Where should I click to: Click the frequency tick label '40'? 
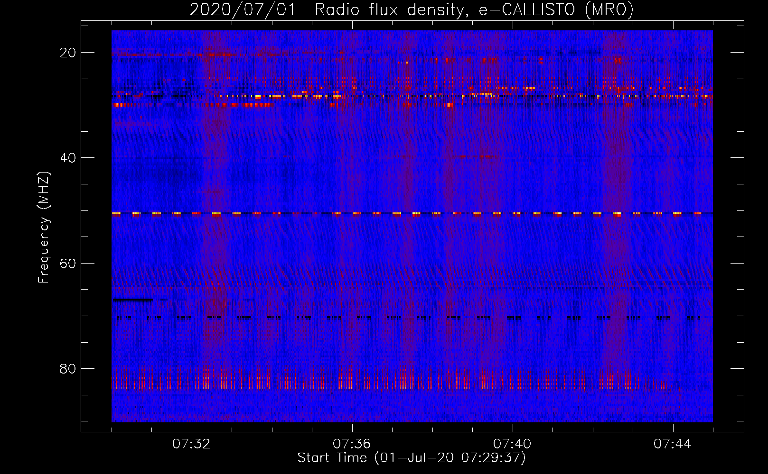pos(68,158)
